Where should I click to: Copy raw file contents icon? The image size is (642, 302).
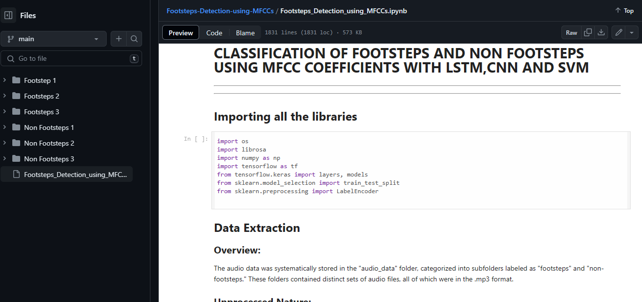[x=587, y=32]
